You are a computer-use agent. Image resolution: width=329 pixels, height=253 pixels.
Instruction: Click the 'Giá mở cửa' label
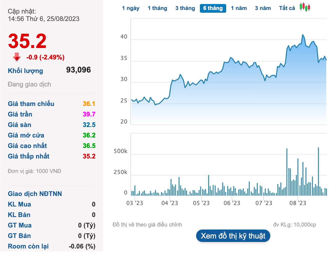(26, 135)
